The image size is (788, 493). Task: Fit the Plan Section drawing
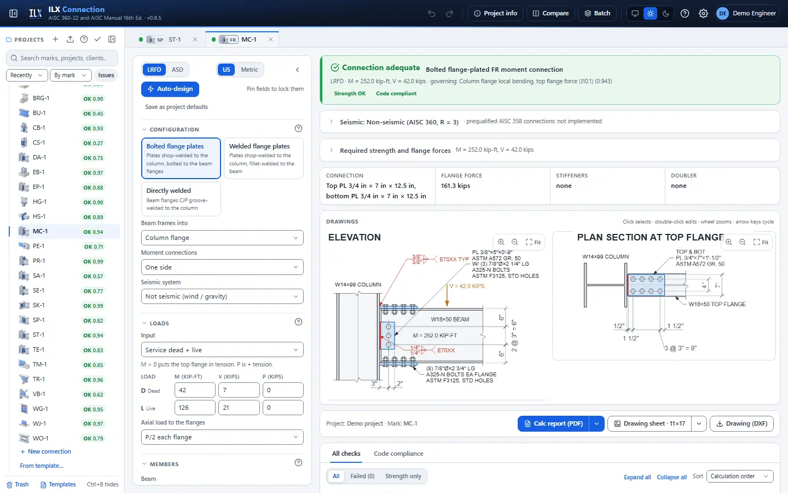coord(761,242)
